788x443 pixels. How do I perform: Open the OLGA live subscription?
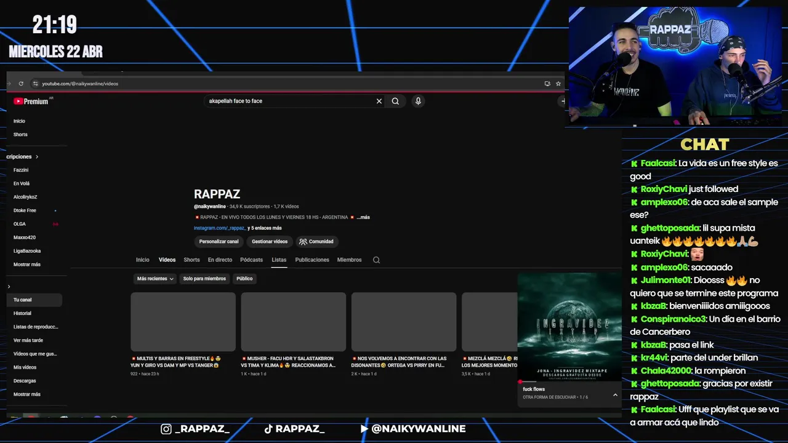point(20,225)
